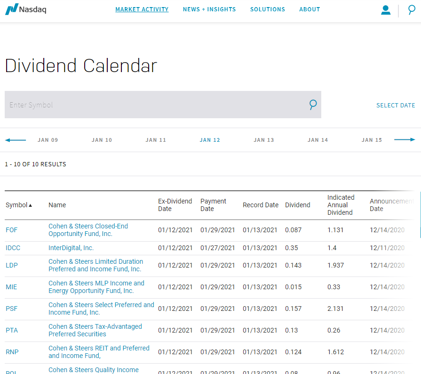
Task: Select the JAN 13 date tab
Action: tap(264, 140)
